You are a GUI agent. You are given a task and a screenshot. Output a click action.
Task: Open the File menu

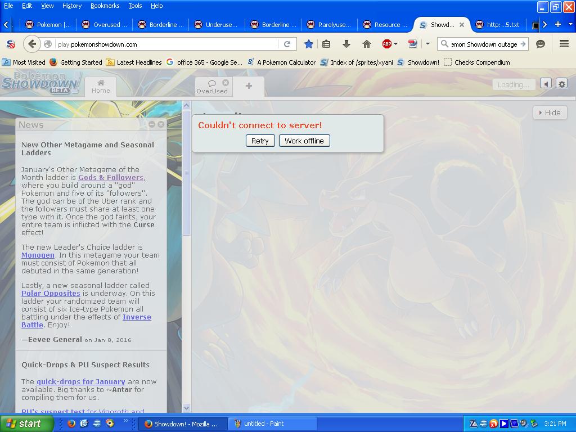[x=8, y=6]
